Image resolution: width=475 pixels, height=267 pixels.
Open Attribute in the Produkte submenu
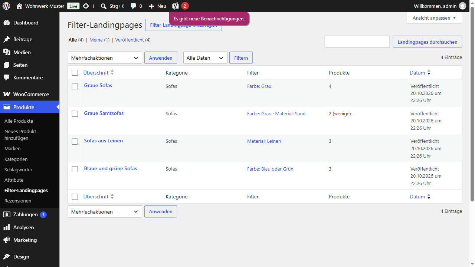click(14, 180)
